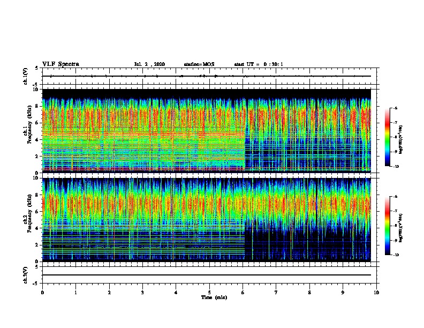
Task: Click ch.1 frequency tick label "6"
Action: [37, 123]
